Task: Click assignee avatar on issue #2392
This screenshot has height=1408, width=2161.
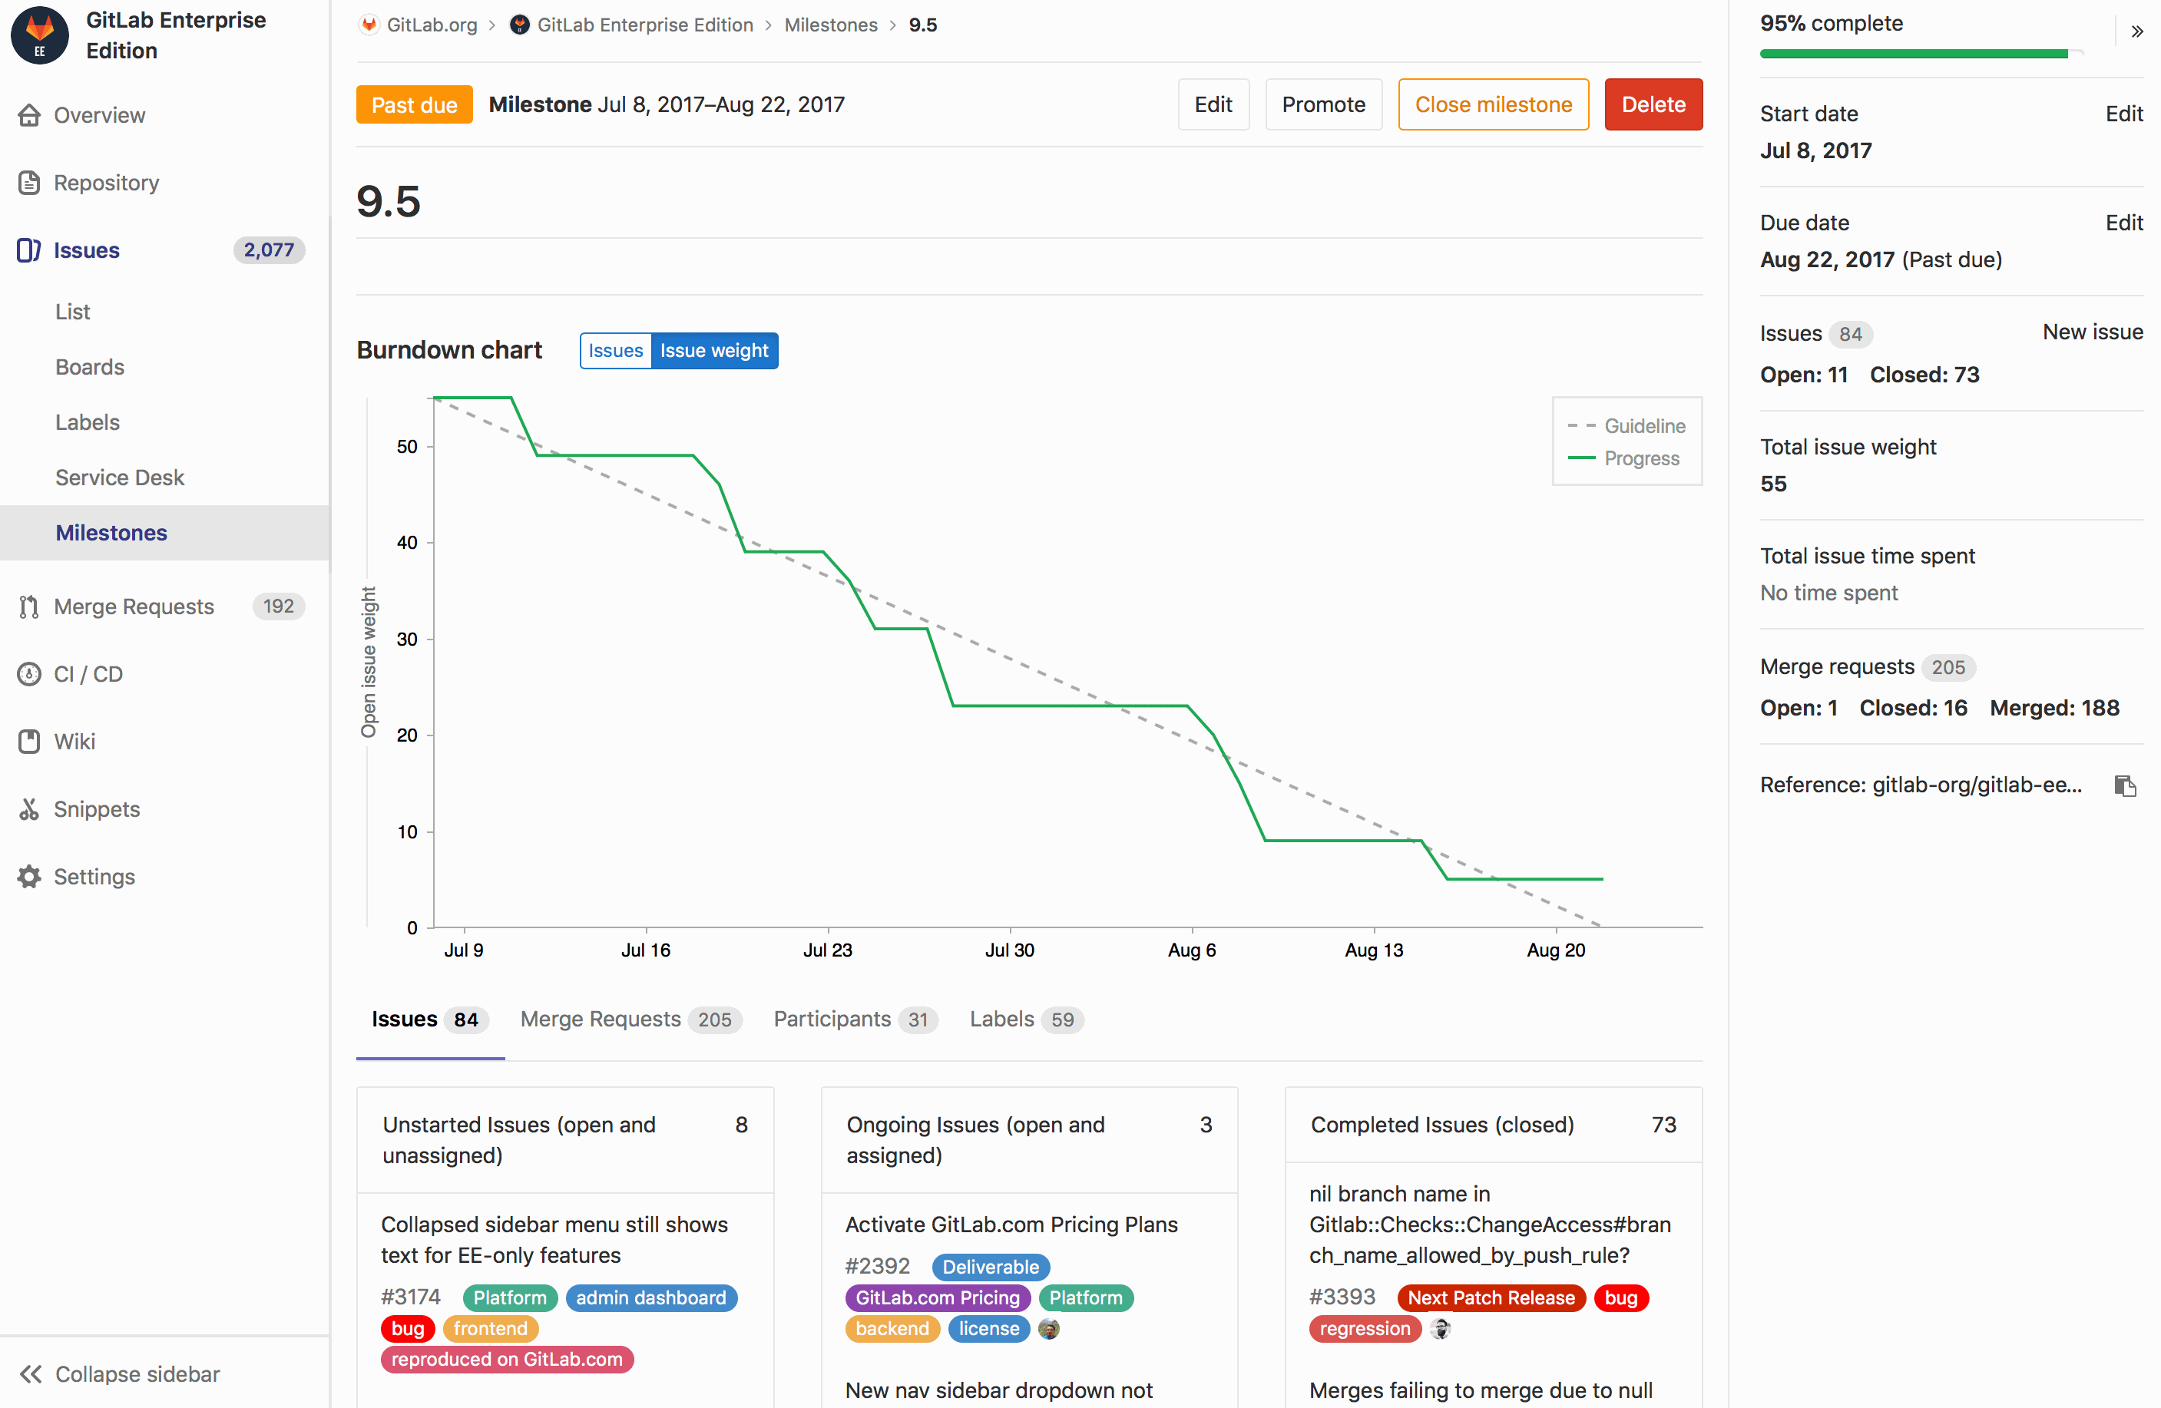Action: pyautogui.click(x=1049, y=1328)
